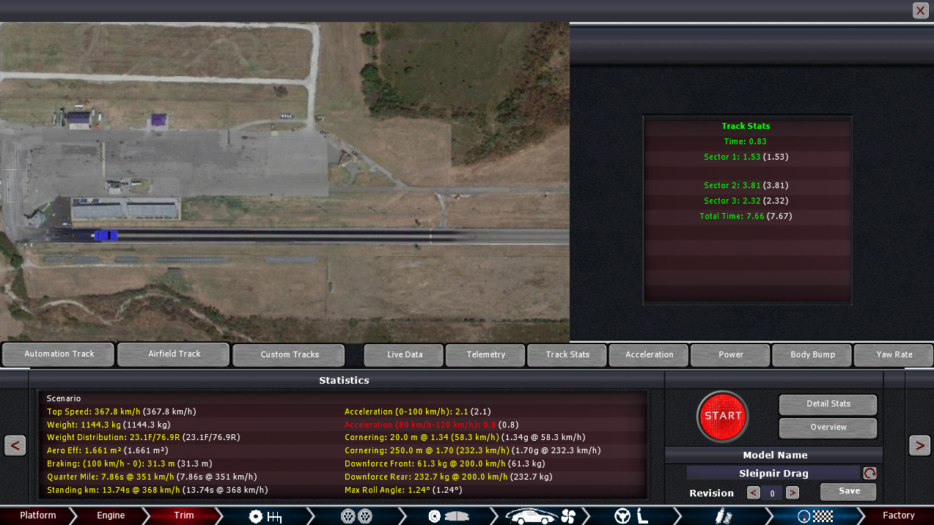The height and width of the screenshot is (525, 934).
Task: Go to the previous page arrow
Action: [x=15, y=445]
